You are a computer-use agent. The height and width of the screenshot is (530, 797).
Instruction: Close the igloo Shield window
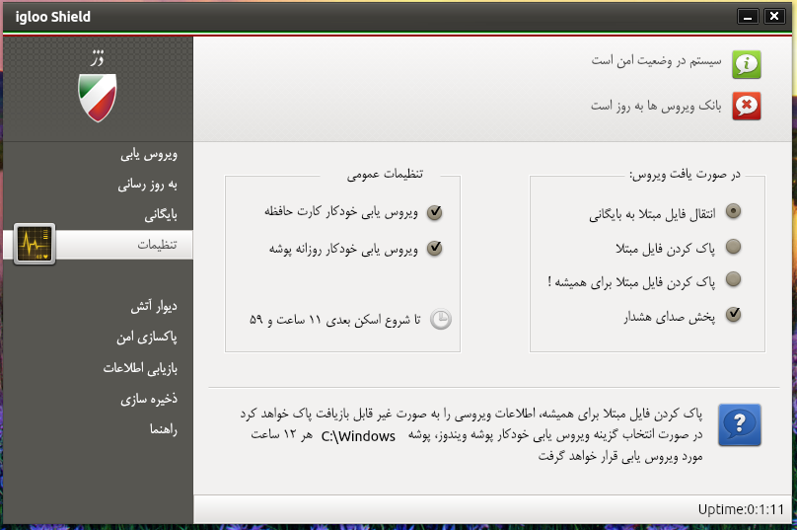774,17
